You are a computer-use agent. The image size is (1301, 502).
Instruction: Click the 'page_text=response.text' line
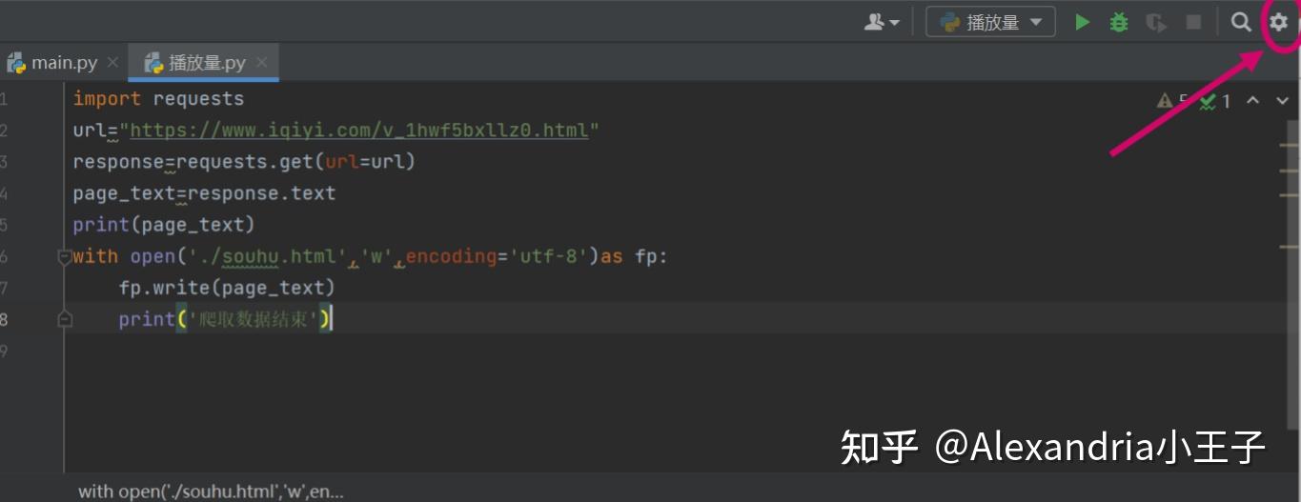(204, 193)
